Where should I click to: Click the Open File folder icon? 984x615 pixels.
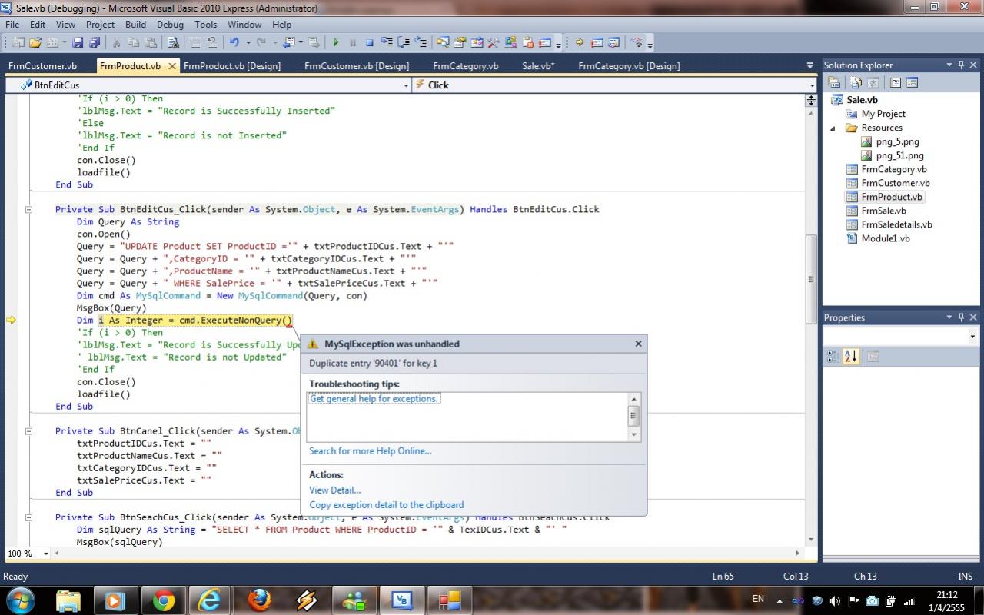pos(35,42)
